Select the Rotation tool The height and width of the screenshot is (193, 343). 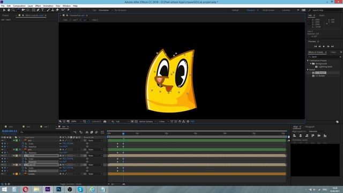pyautogui.click(x=19, y=10)
